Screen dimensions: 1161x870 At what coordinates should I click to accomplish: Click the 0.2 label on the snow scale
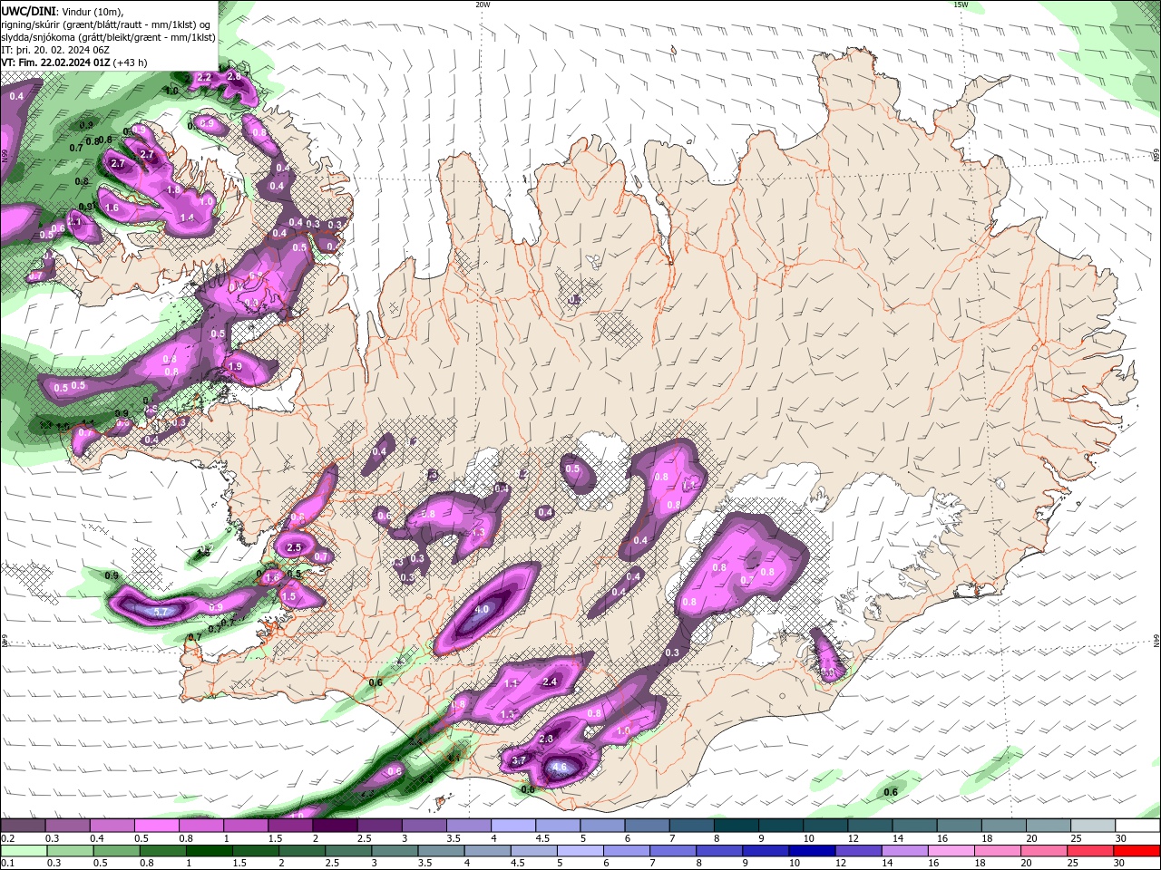(x=7, y=838)
